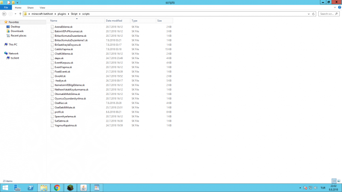Open the File menu

[x=6, y=8]
